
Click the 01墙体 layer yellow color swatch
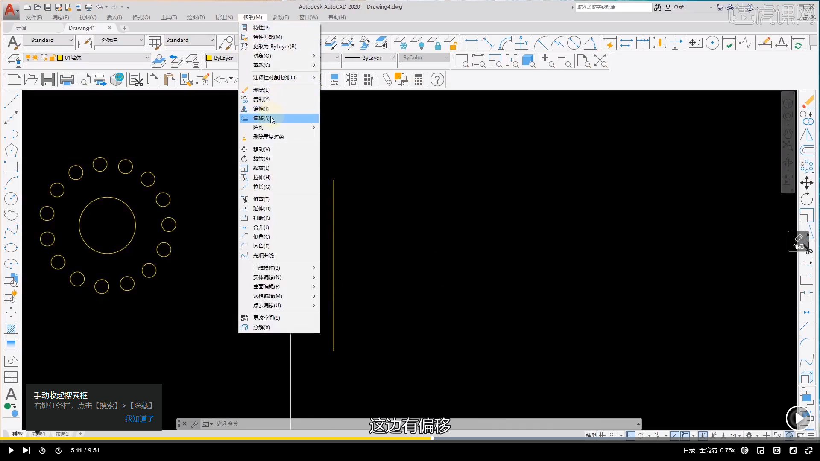coord(60,58)
